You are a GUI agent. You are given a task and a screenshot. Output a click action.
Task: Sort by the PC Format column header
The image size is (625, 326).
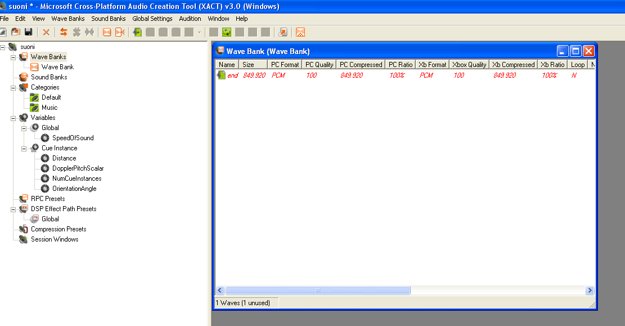pos(285,65)
